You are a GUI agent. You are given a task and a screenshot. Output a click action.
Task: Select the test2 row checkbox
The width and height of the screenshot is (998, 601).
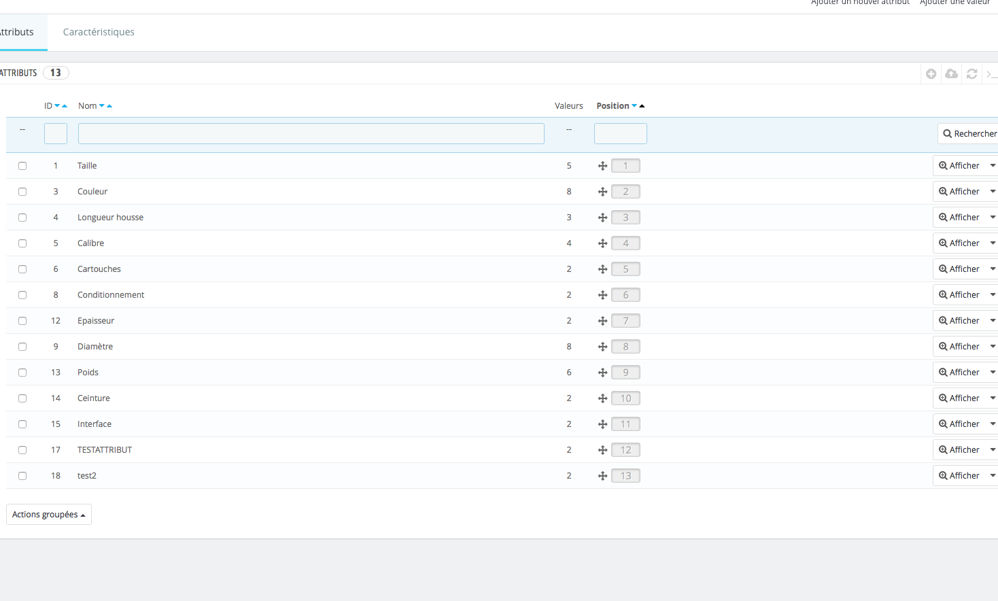click(22, 476)
